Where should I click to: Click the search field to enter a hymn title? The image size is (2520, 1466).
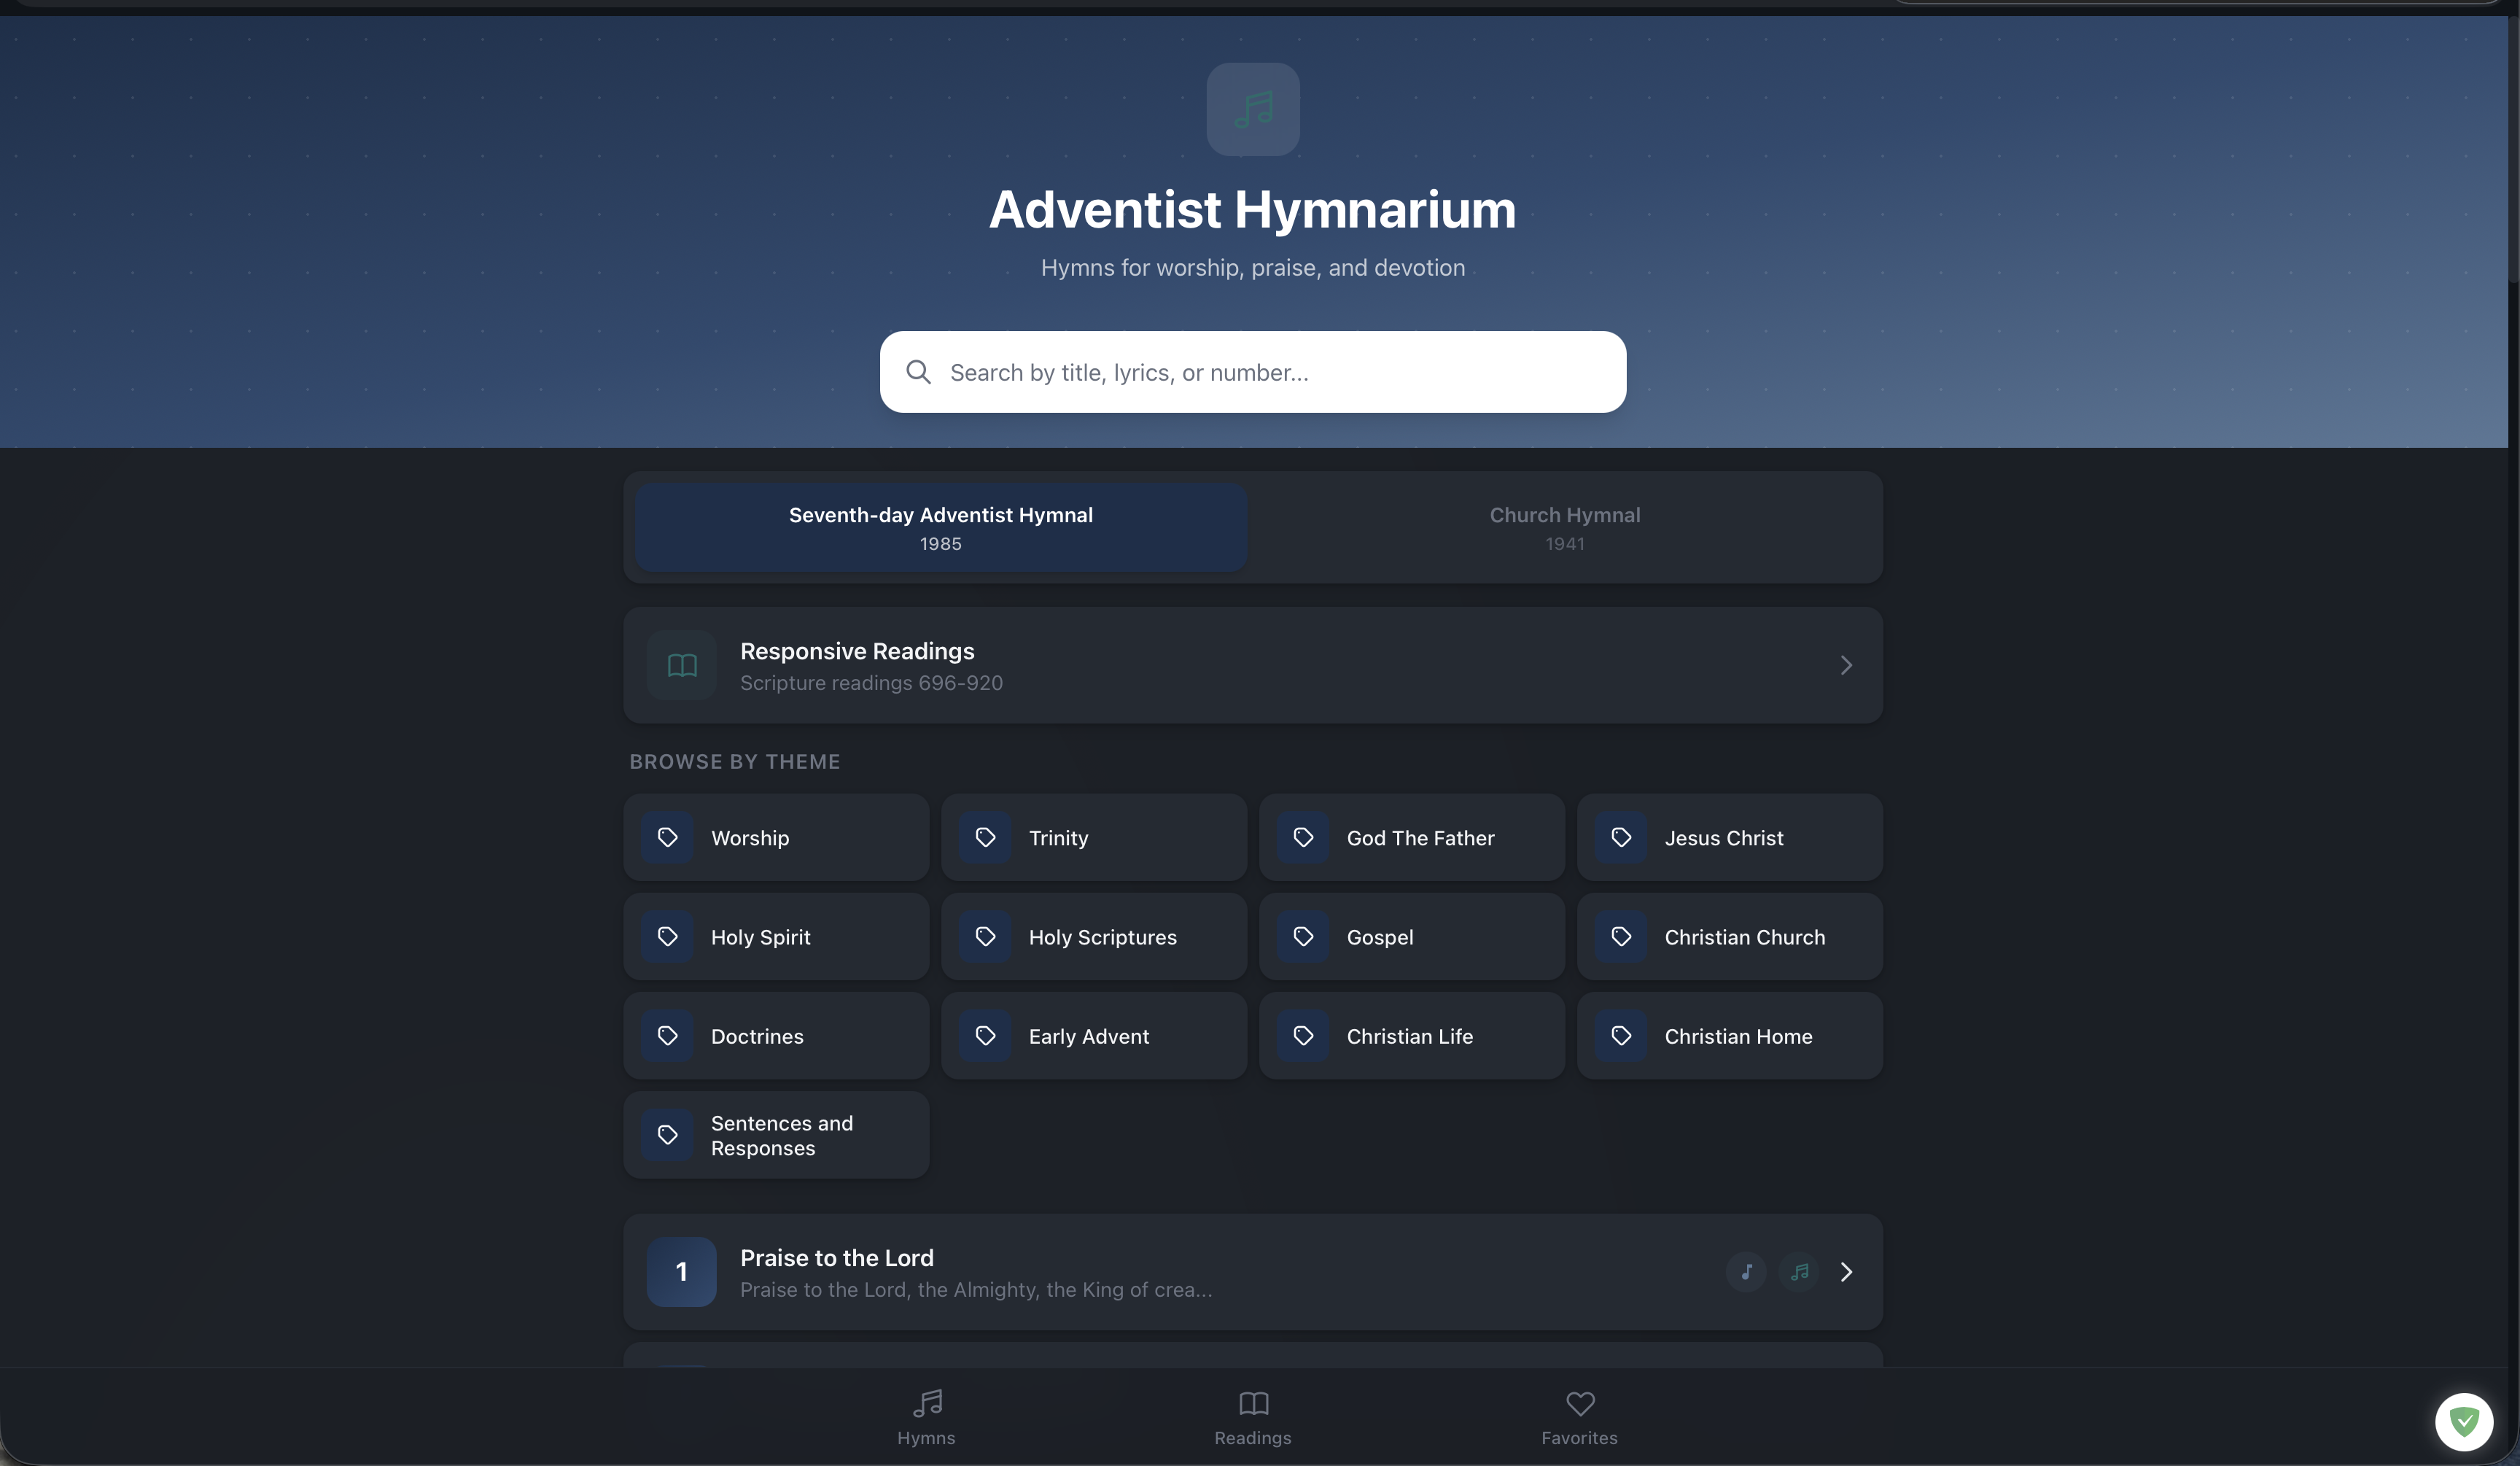tap(1252, 371)
